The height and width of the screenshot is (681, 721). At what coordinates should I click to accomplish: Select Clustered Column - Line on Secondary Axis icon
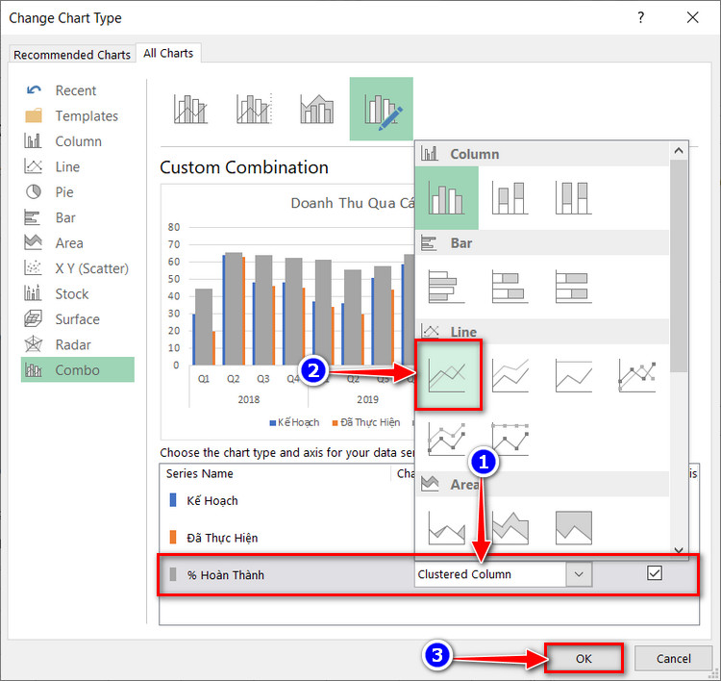tap(255, 109)
